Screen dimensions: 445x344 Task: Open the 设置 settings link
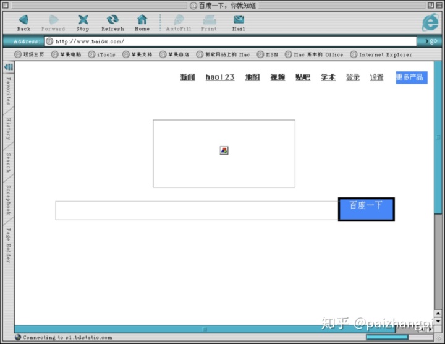point(376,77)
